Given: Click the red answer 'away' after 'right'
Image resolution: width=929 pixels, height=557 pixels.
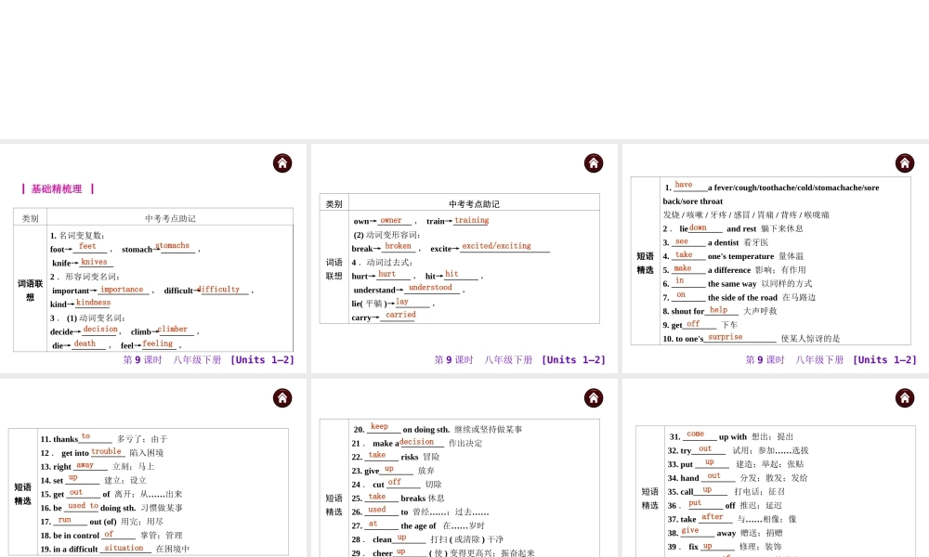Looking at the screenshot, I should tap(85, 465).
